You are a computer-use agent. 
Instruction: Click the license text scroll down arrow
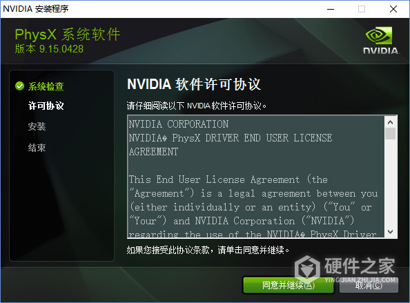click(391, 232)
